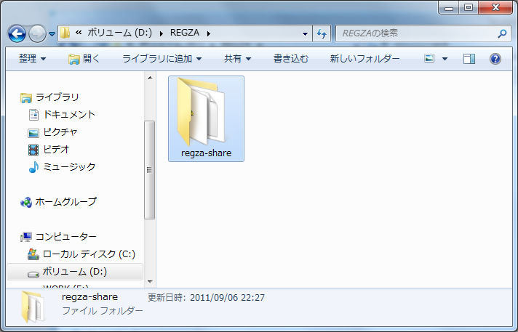Screen dimensions: 518x332
Task: Click the ビデオ film strip icon
Action: 33,150
